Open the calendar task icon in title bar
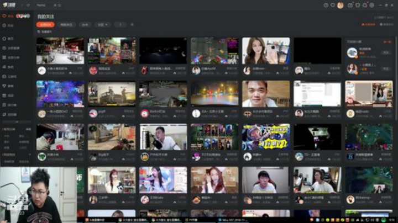 point(350,5)
